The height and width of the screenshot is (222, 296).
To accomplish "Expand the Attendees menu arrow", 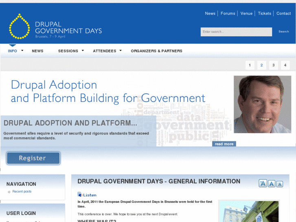I will pyautogui.click(x=121, y=51).
